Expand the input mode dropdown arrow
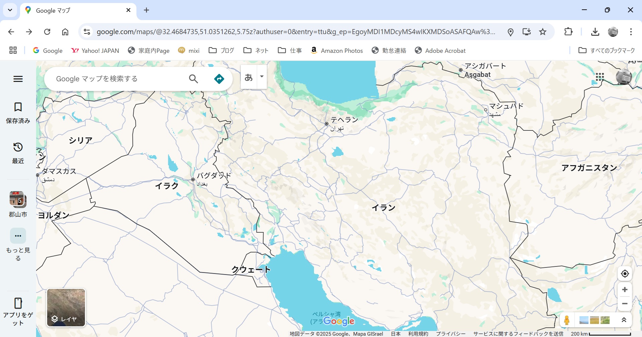 262,77
